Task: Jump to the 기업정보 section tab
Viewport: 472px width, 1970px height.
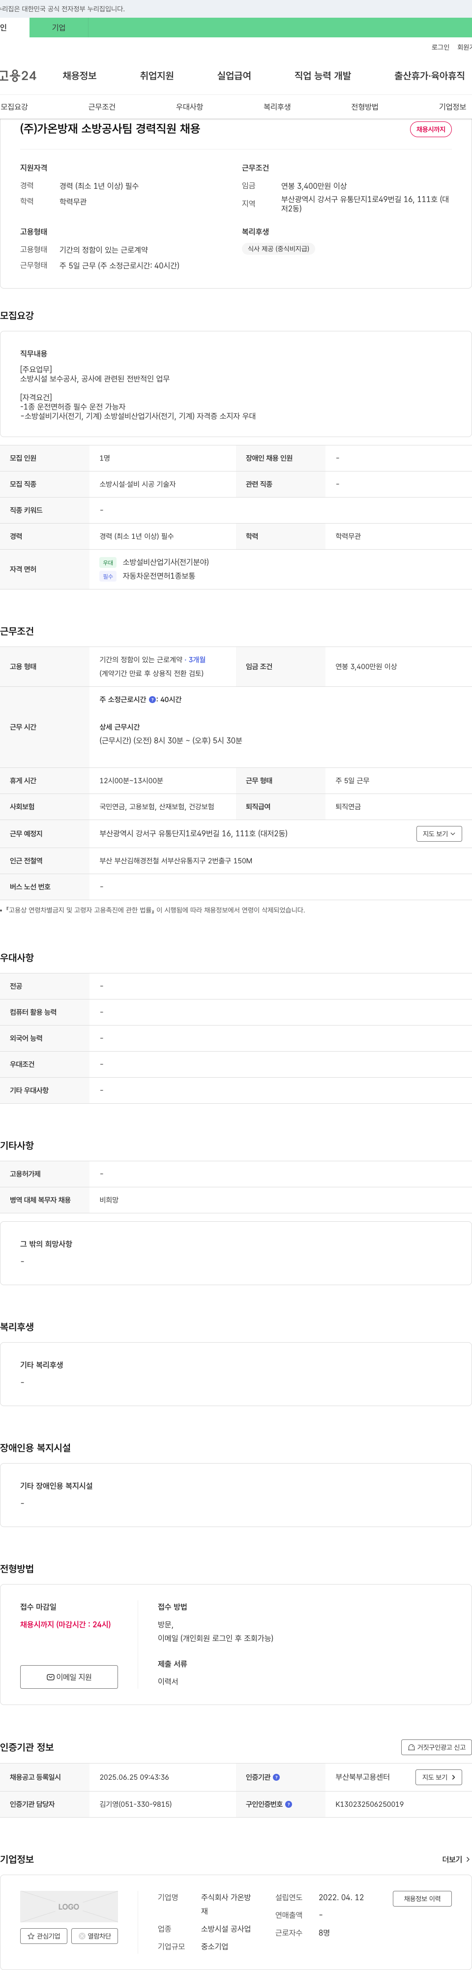Action: pyautogui.click(x=452, y=107)
